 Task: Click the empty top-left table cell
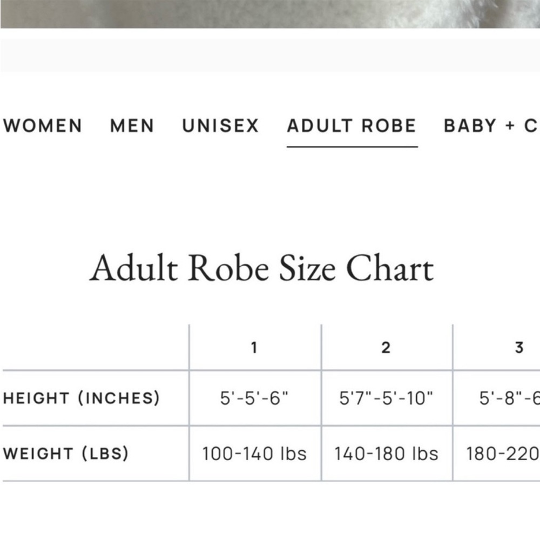coord(94,347)
